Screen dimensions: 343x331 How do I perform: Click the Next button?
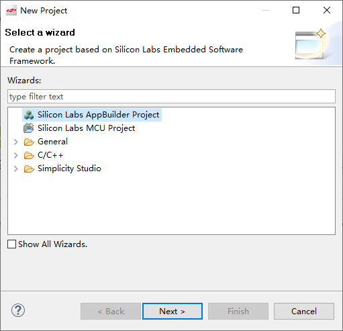pyautogui.click(x=173, y=312)
